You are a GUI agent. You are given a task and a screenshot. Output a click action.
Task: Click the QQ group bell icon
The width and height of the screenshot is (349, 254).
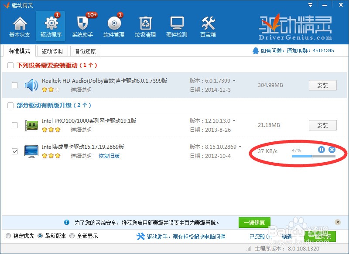(x=256, y=51)
